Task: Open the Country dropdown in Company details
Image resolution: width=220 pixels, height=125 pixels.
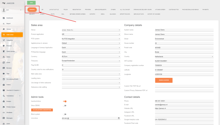Action: pos(184,56)
